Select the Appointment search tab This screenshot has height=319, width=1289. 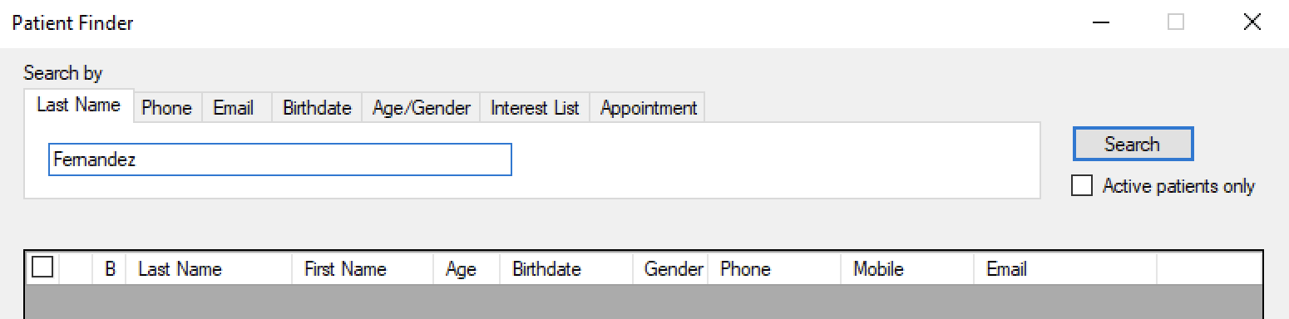coord(649,108)
